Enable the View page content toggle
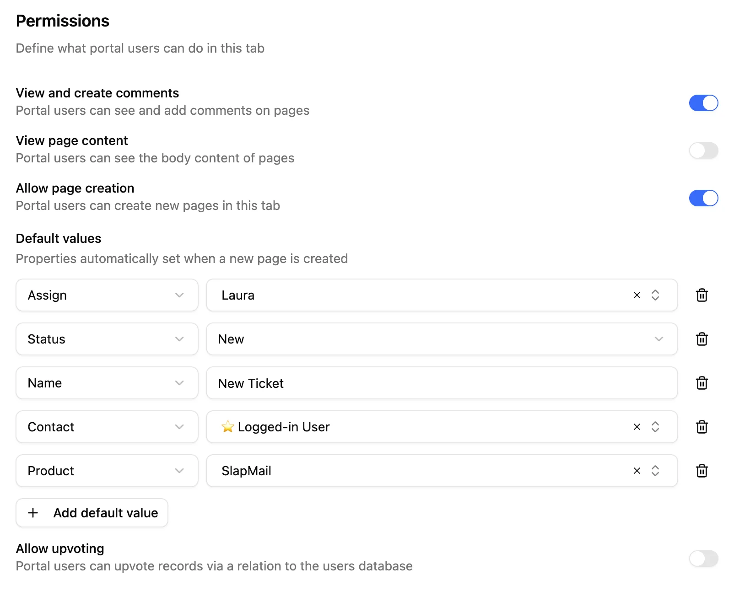734x591 pixels. (x=703, y=150)
